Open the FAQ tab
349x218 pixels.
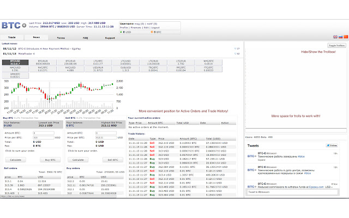point(86,38)
